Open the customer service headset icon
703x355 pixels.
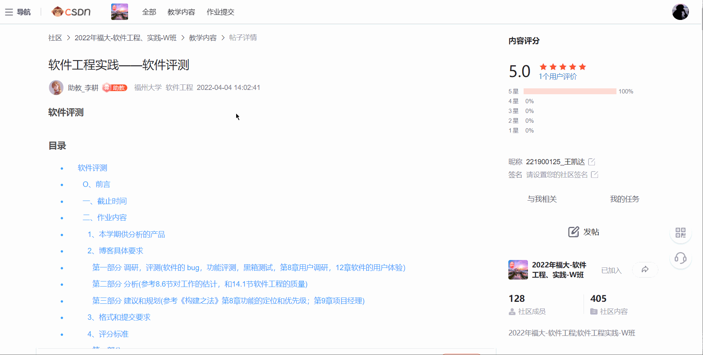coord(681,258)
